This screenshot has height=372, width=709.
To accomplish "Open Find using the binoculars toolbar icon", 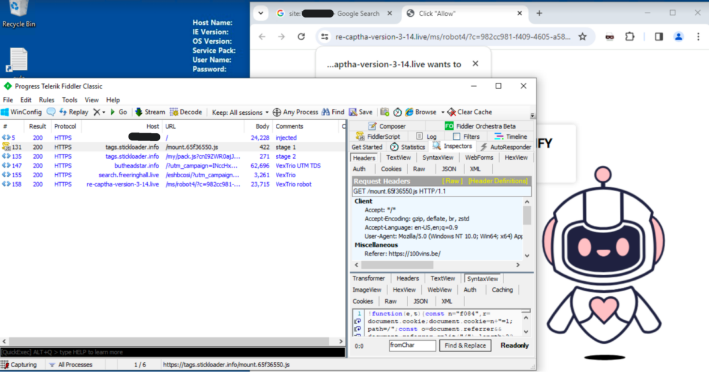I will 333,112.
